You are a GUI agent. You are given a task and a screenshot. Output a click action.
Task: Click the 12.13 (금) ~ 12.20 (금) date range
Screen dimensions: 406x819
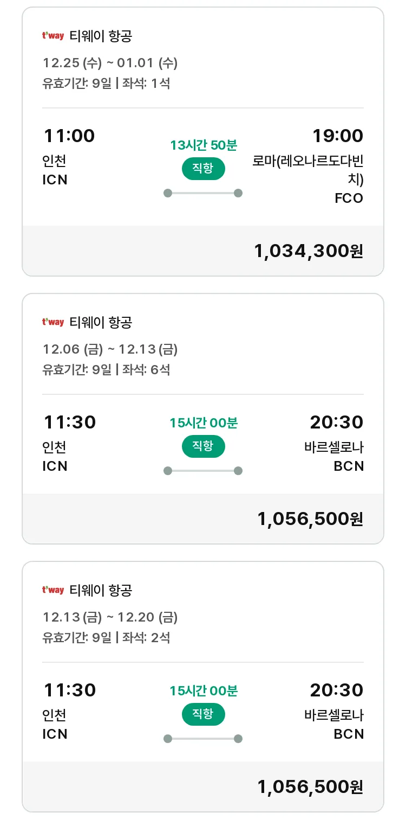point(110,617)
